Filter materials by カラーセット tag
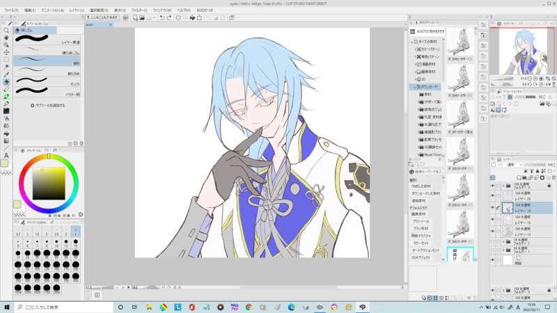The height and width of the screenshot is (313, 557). point(421,243)
